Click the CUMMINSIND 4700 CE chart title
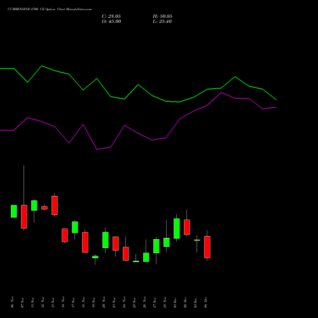The height and width of the screenshot is (318, 318). click(50, 10)
